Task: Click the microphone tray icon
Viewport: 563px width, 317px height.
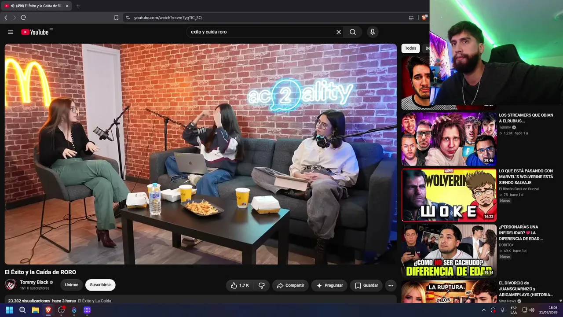Action: tap(502, 310)
